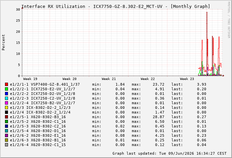Image resolution: width=232 pixels, height=158 pixels.
Task: Select legend label 'e1/2/1-1 VSP7400-GZ-8.401_1/37'
Action: 45,84
